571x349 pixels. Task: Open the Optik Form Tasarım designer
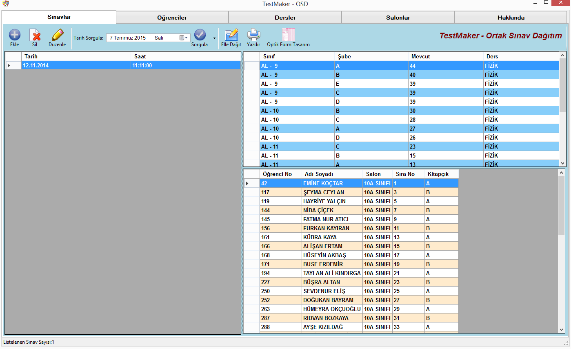point(288,36)
